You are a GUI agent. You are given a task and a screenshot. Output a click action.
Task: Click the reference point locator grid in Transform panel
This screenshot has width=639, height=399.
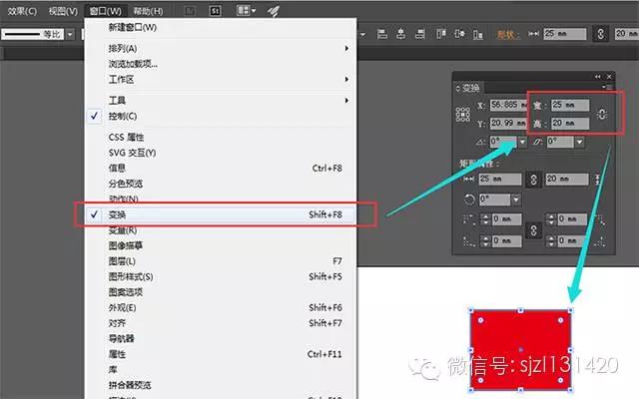pyautogui.click(x=462, y=114)
